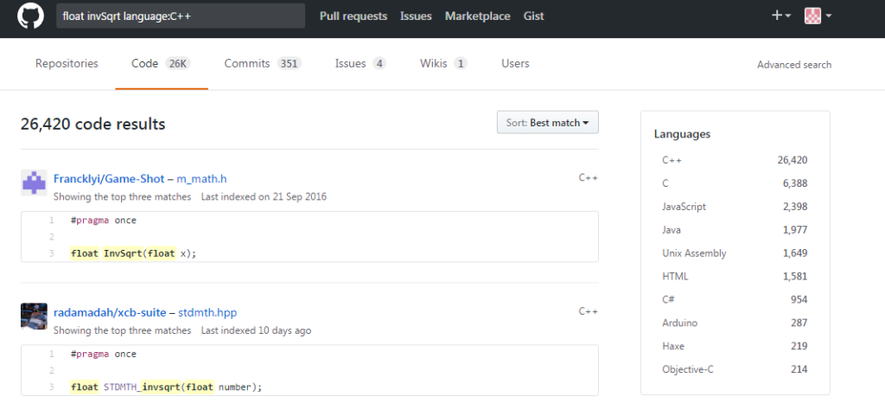The width and height of the screenshot is (885, 416).
Task: Click the Advanced search link
Action: [793, 65]
